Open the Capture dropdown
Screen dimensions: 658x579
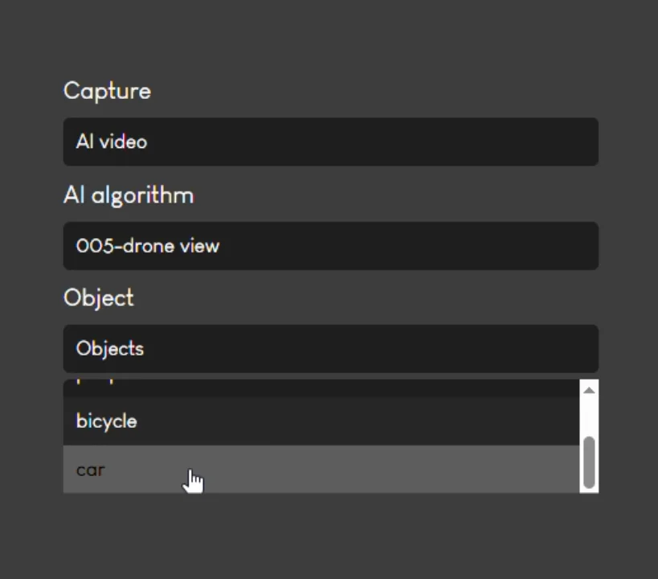[x=330, y=142]
